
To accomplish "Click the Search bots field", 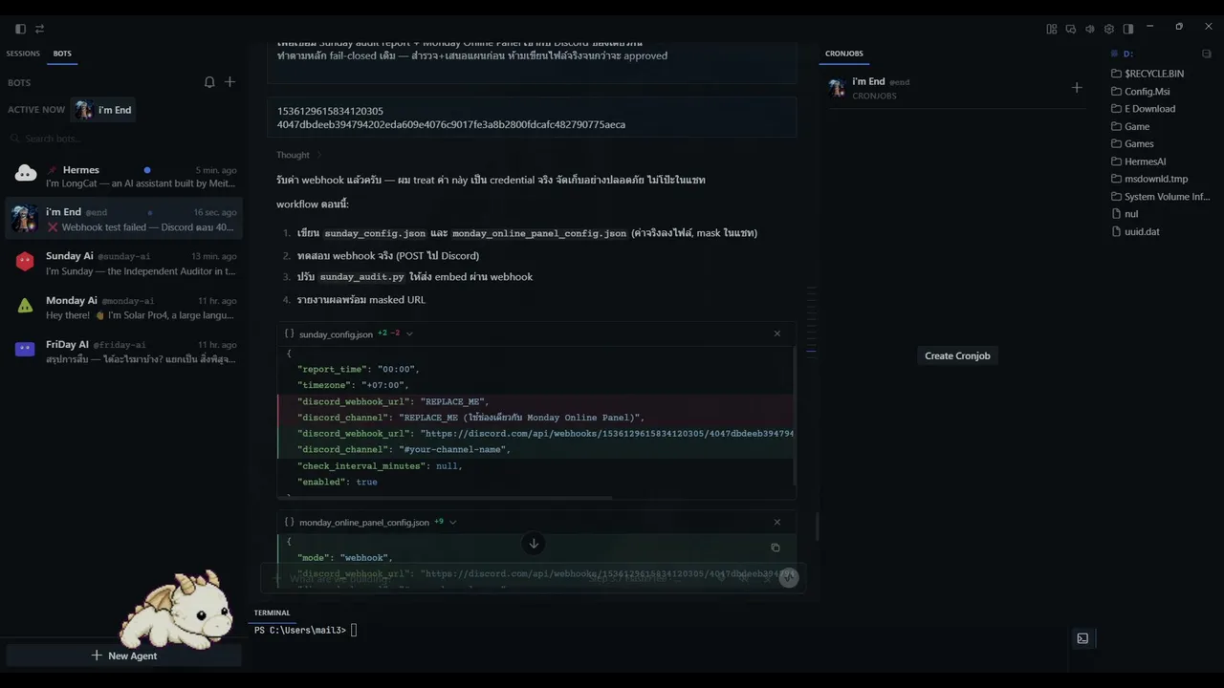I will 124,139.
